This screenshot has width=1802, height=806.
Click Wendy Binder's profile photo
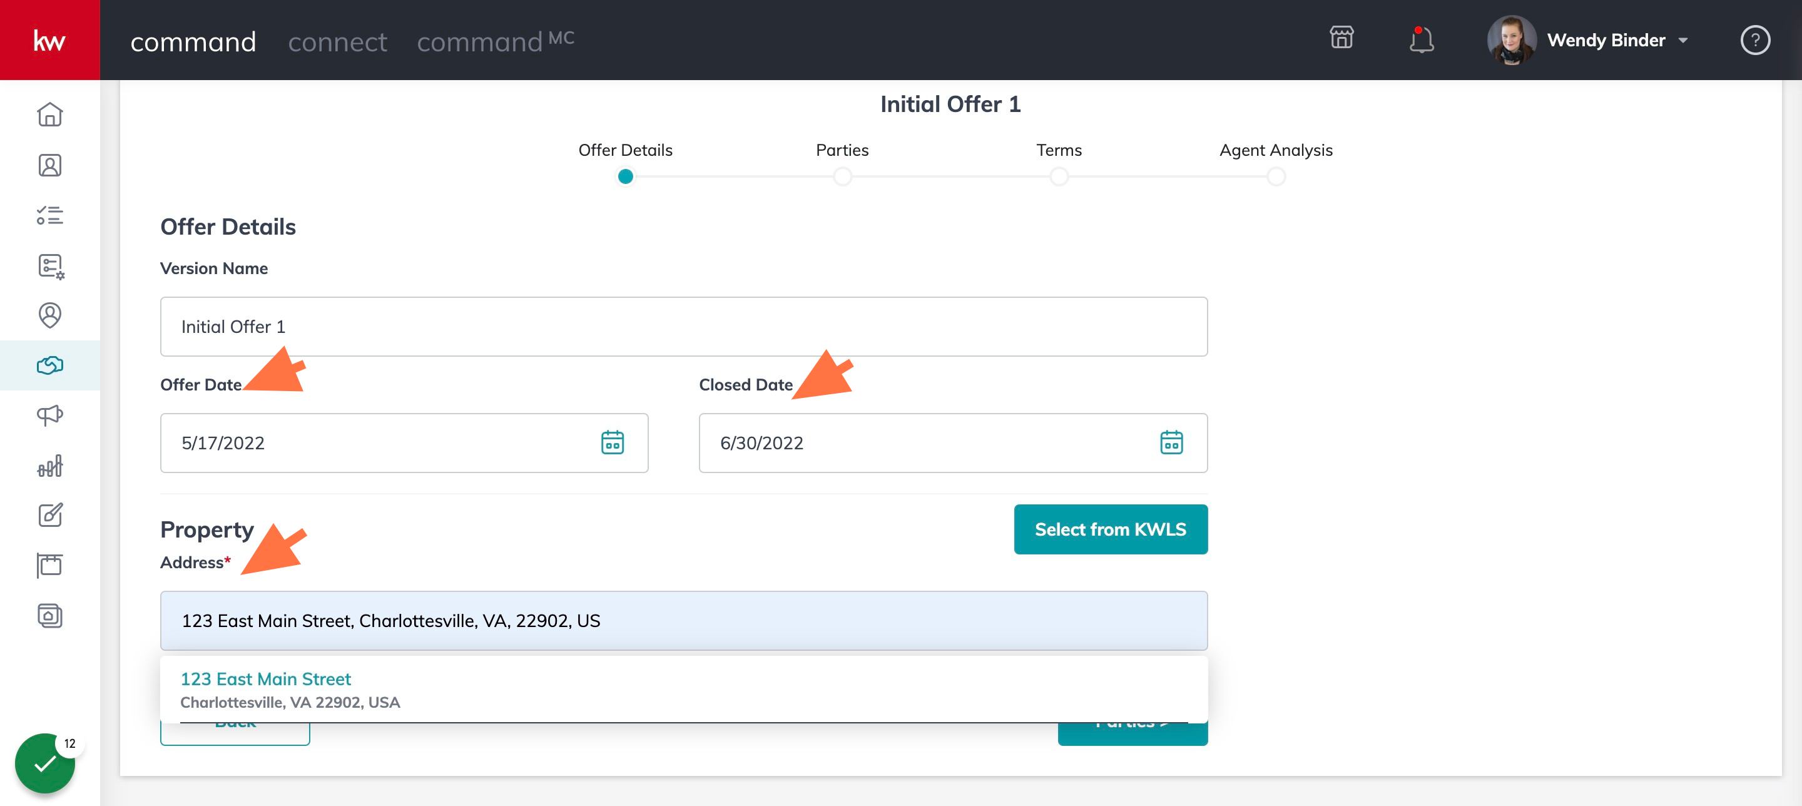tap(1511, 40)
